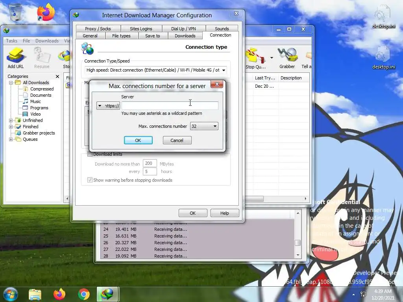Open the Stop Queue dropdown arrow

pos(272,58)
